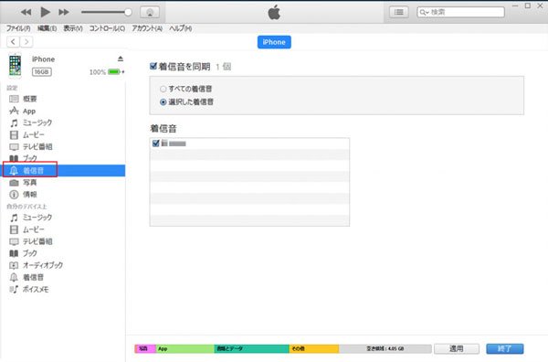Open the 編集(E) menu

(x=47, y=28)
